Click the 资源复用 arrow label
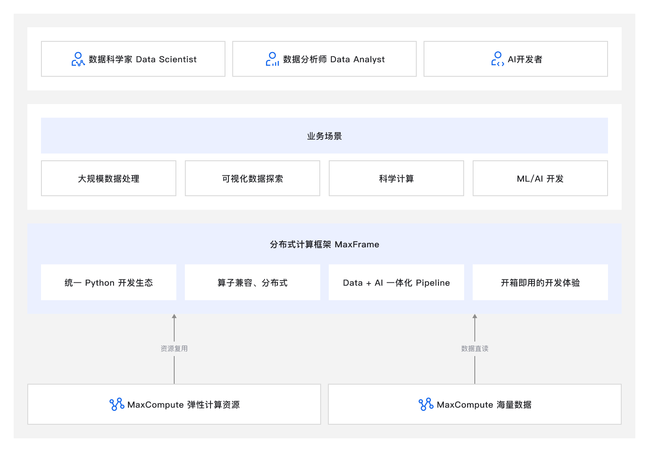 174,348
